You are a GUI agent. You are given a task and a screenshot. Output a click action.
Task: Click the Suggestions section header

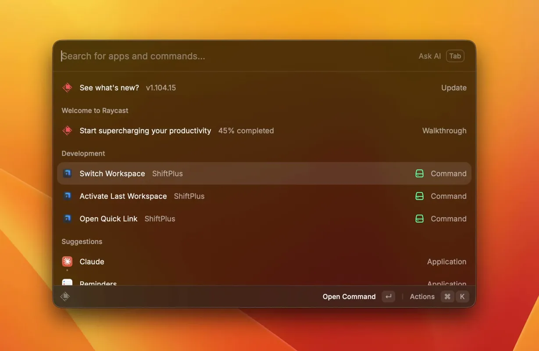point(82,242)
